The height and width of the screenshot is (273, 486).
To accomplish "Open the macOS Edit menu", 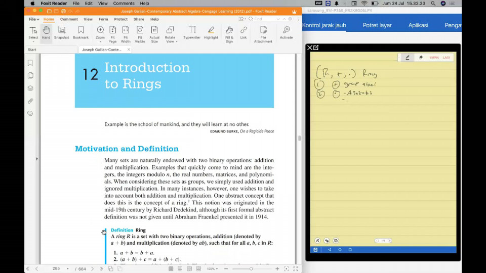I will (89, 4).
